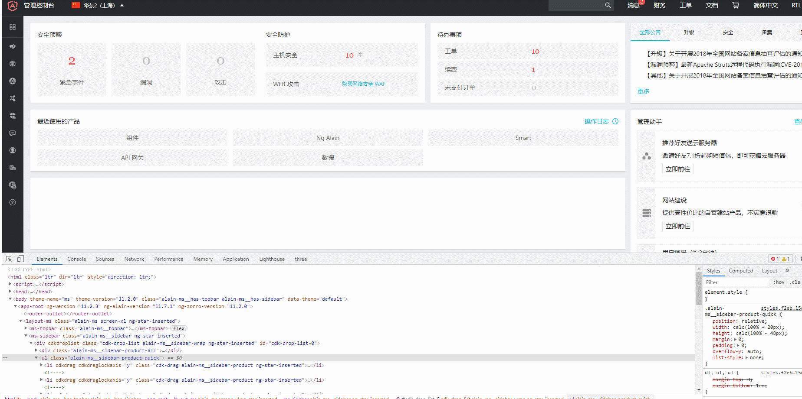Select the apps grid icon at the sidebar top
Viewport: 802px width, 399px height.
coord(13,27)
